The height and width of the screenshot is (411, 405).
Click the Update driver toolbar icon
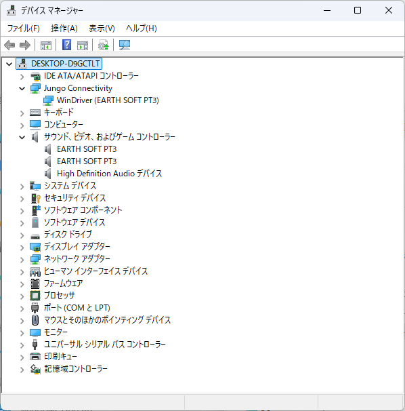click(x=104, y=45)
